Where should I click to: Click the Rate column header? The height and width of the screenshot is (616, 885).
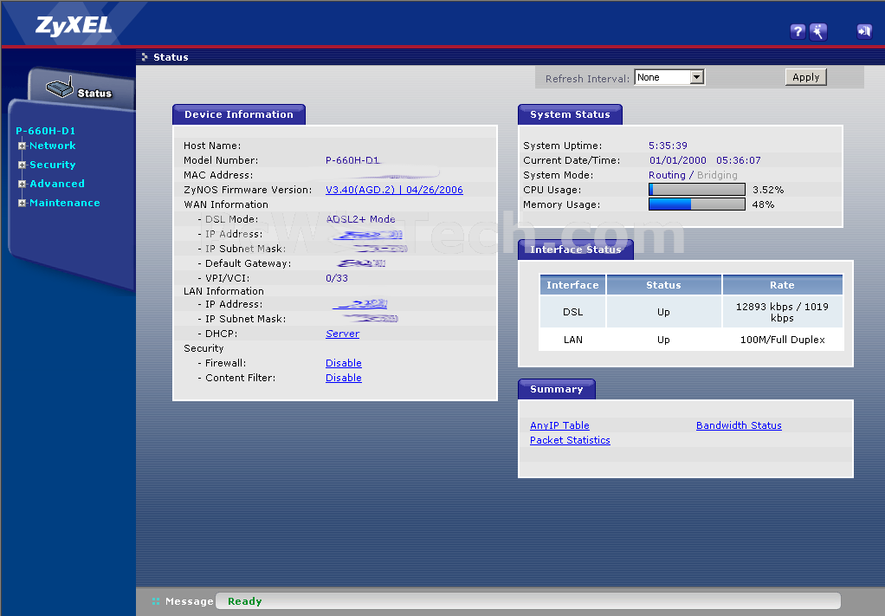coord(782,285)
